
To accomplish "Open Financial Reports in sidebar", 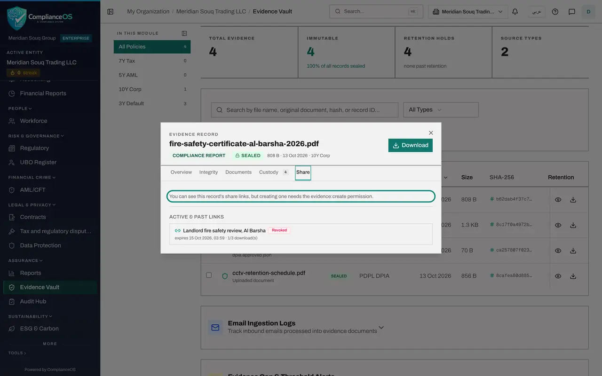I will click(x=50, y=94).
